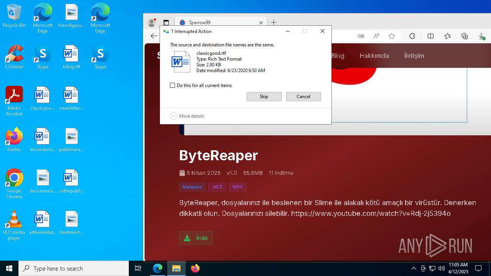
Task: Select the newsletter document on desktop
Action: pyautogui.click(x=71, y=99)
